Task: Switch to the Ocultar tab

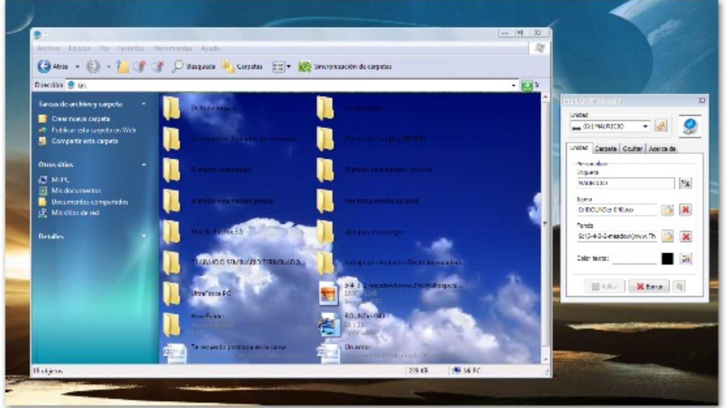Action: click(x=632, y=148)
